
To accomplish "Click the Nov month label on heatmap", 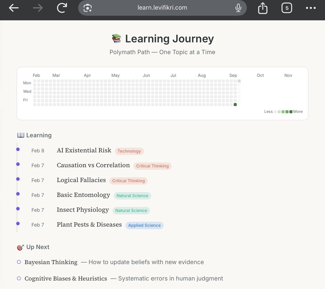I will tap(288, 75).
